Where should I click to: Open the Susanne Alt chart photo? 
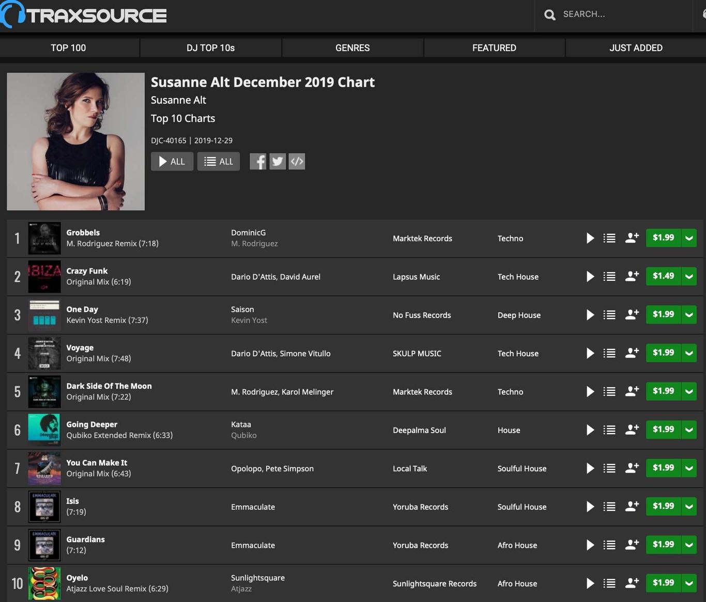pyautogui.click(x=76, y=141)
